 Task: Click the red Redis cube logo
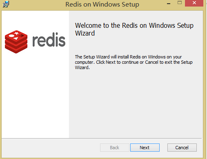tap(16, 42)
